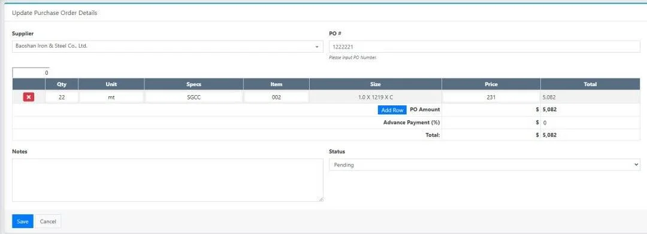Image resolution: width=647 pixels, height=234 pixels.
Task: Edit the Specs field showing SGCC
Action: coord(194,98)
